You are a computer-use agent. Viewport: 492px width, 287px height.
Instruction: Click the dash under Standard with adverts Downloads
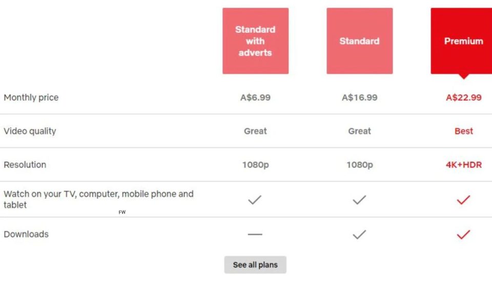[x=255, y=235]
